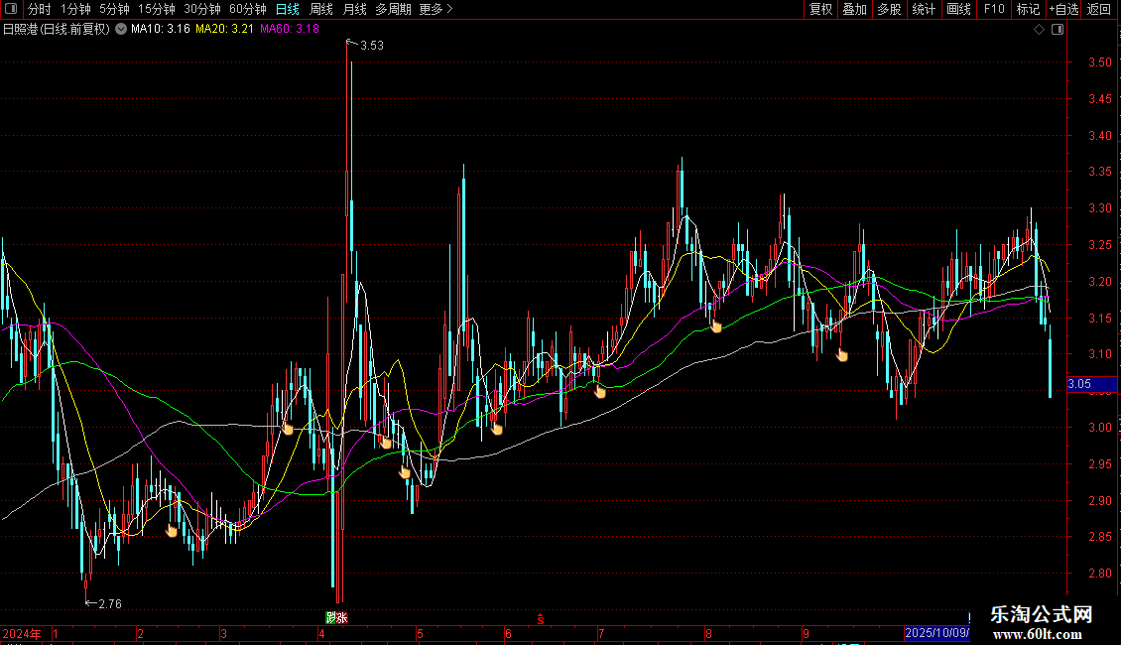The height and width of the screenshot is (645, 1121).
Task: Click month 6 on the time axis
Action: [x=508, y=633]
